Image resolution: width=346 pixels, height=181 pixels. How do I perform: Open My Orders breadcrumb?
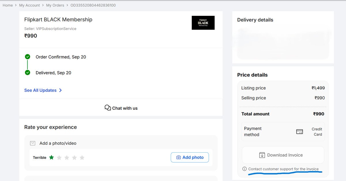pos(55,5)
